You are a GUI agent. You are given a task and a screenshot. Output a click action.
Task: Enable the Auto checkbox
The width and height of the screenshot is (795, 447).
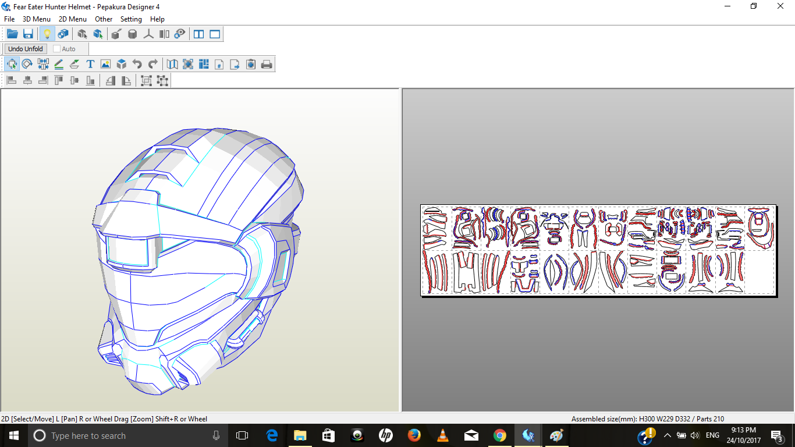coord(57,49)
